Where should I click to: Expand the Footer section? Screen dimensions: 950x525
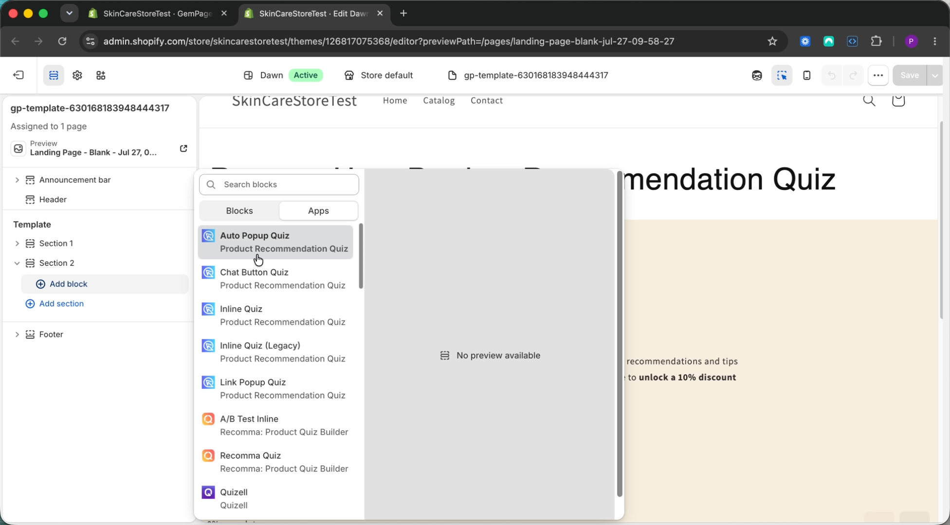pyautogui.click(x=17, y=334)
